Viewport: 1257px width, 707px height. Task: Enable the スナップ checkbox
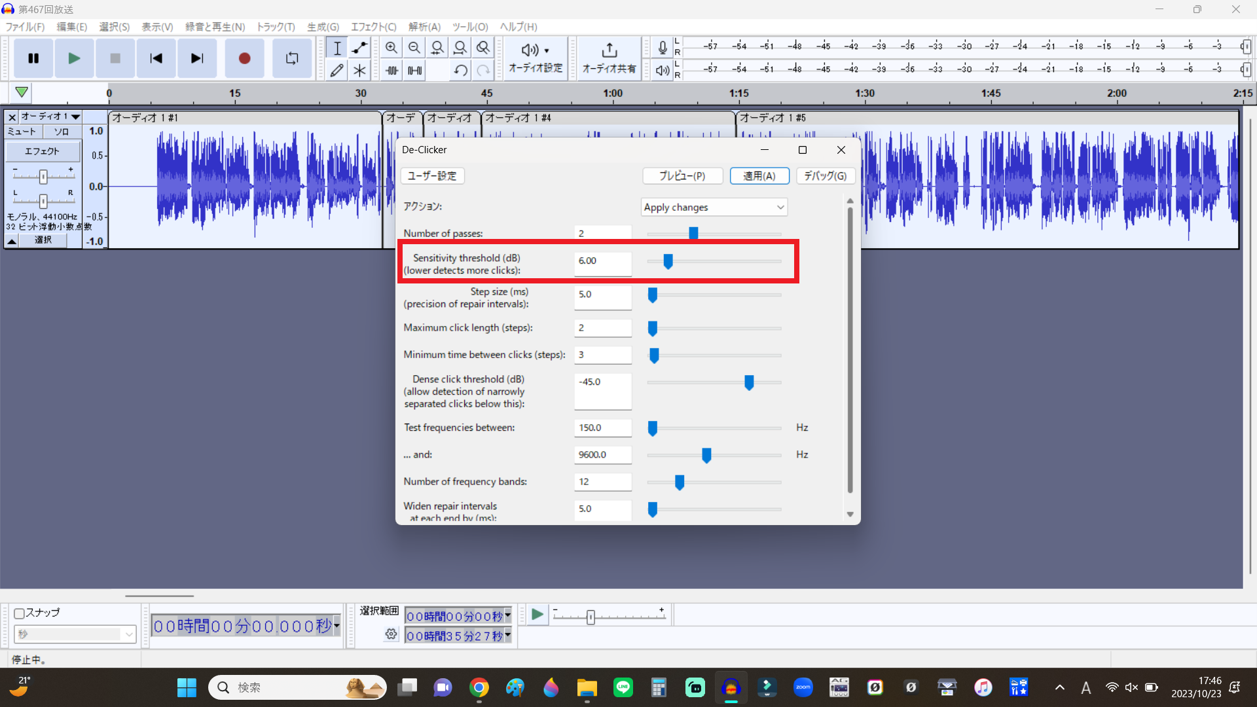coord(20,613)
